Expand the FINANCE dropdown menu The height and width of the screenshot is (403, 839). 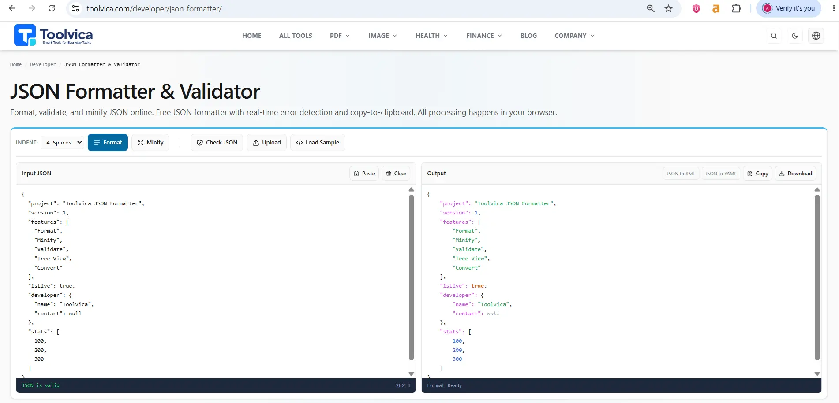(x=484, y=36)
